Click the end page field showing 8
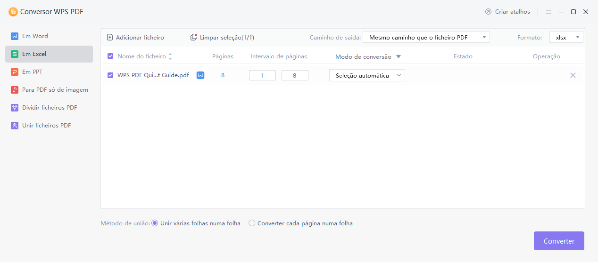This screenshot has height=262, width=598. point(295,75)
